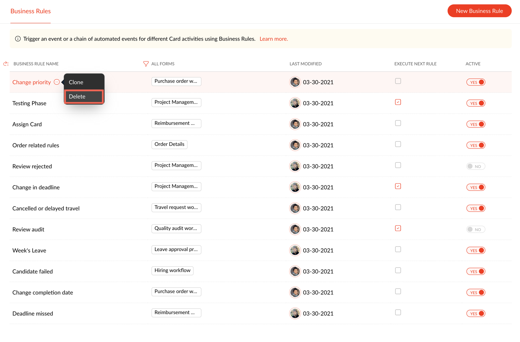Open the Cancelled or delayed travel rule
520x342 pixels.
click(x=46, y=209)
